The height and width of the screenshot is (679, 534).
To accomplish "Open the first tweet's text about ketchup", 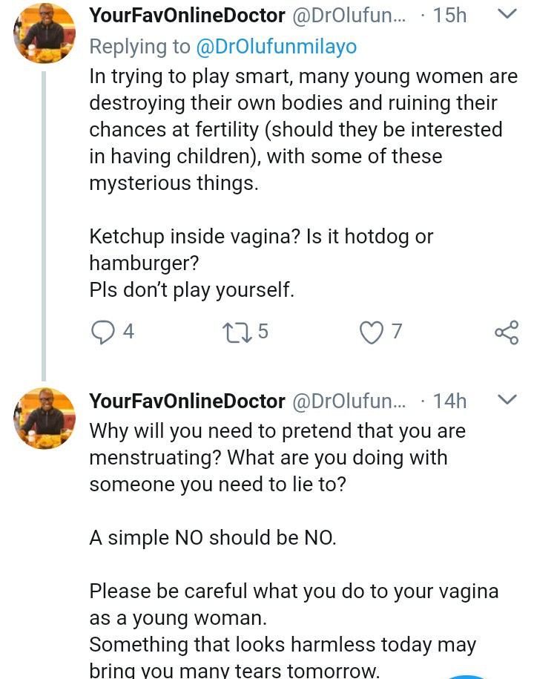I will coord(261,237).
